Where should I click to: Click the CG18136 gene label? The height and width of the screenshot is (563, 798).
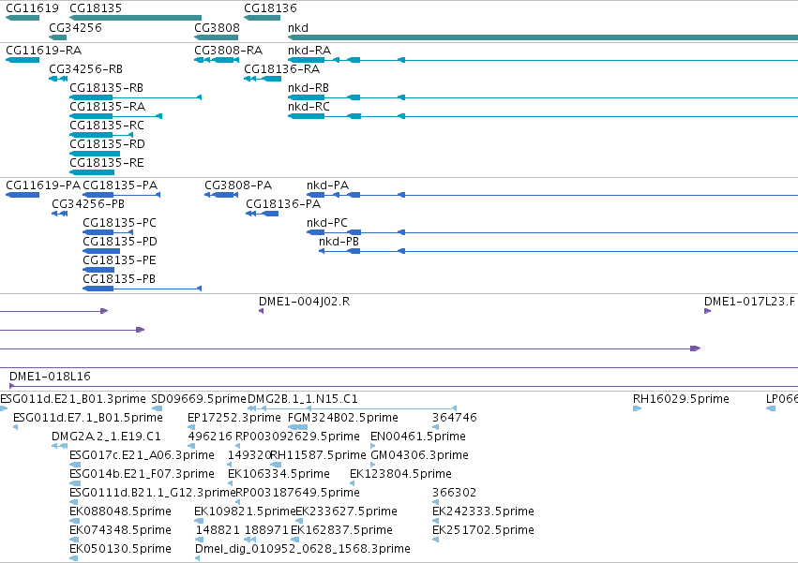pos(270,8)
